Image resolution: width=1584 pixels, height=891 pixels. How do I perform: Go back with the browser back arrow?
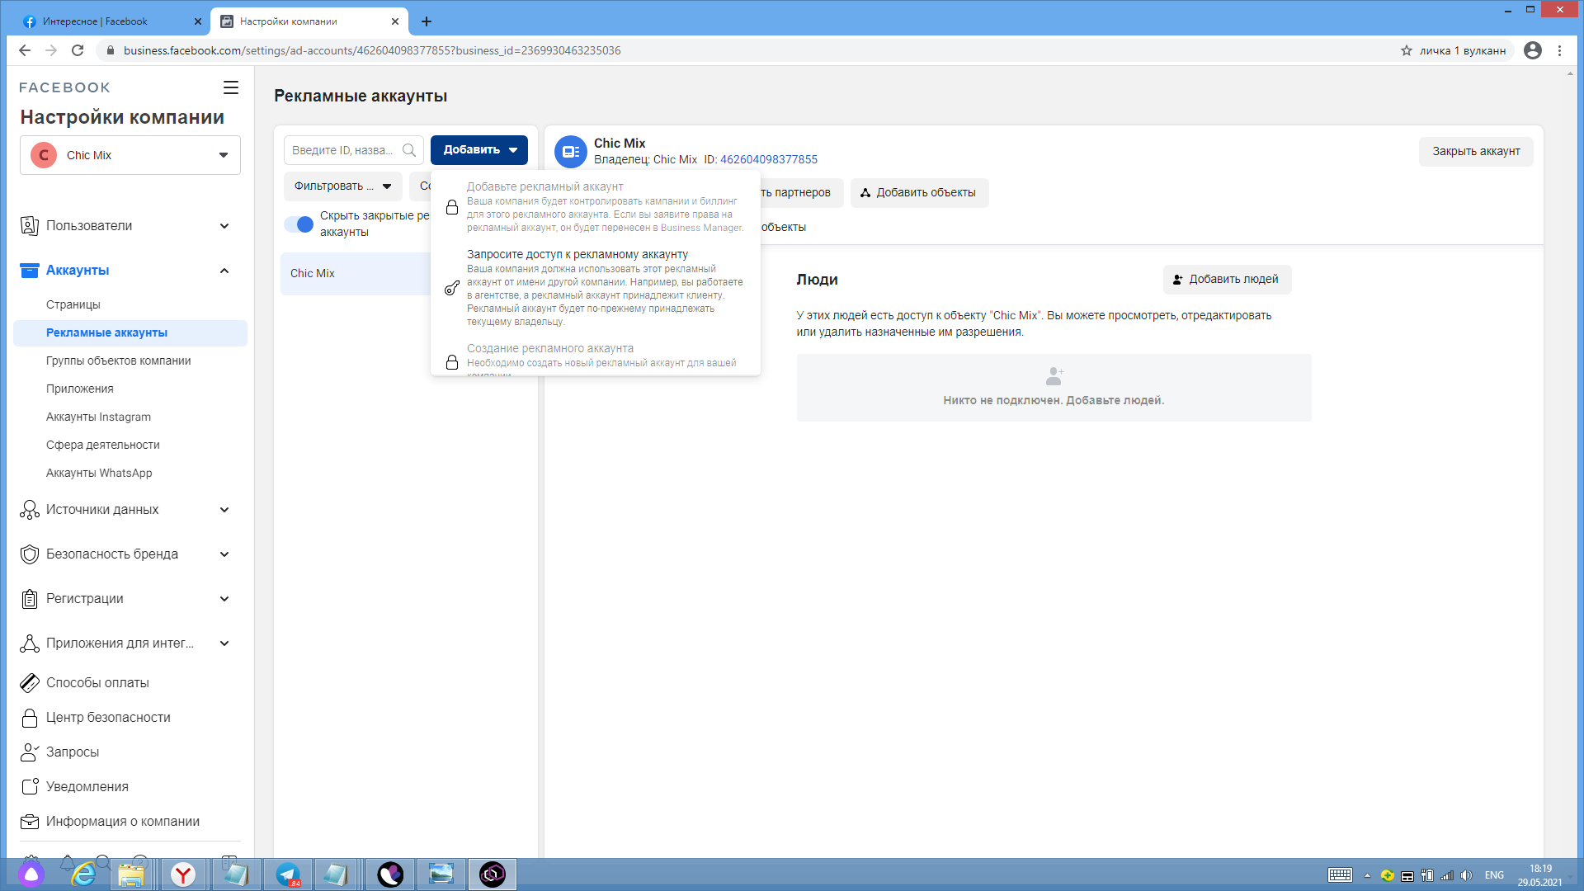(25, 50)
